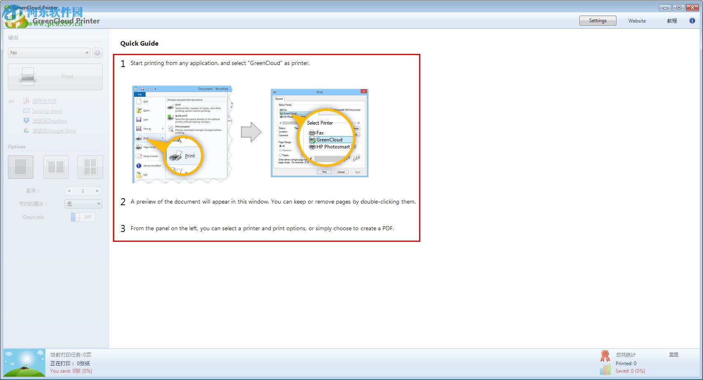Image resolution: width=703 pixels, height=380 pixels.
Task: Decrease copies with left arrow
Action: click(x=69, y=191)
